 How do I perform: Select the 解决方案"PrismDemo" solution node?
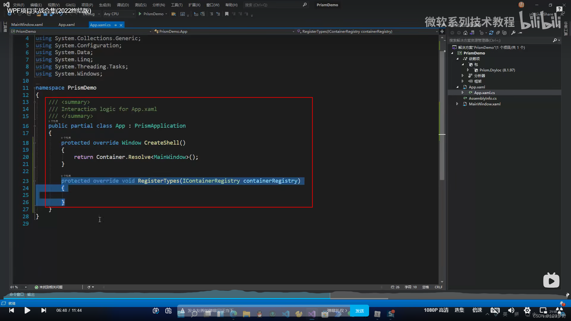coord(488,47)
